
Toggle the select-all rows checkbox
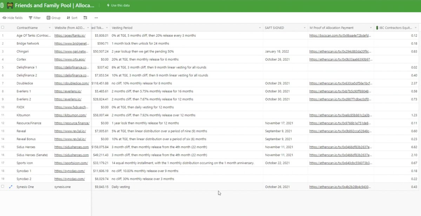click(x=3, y=27)
